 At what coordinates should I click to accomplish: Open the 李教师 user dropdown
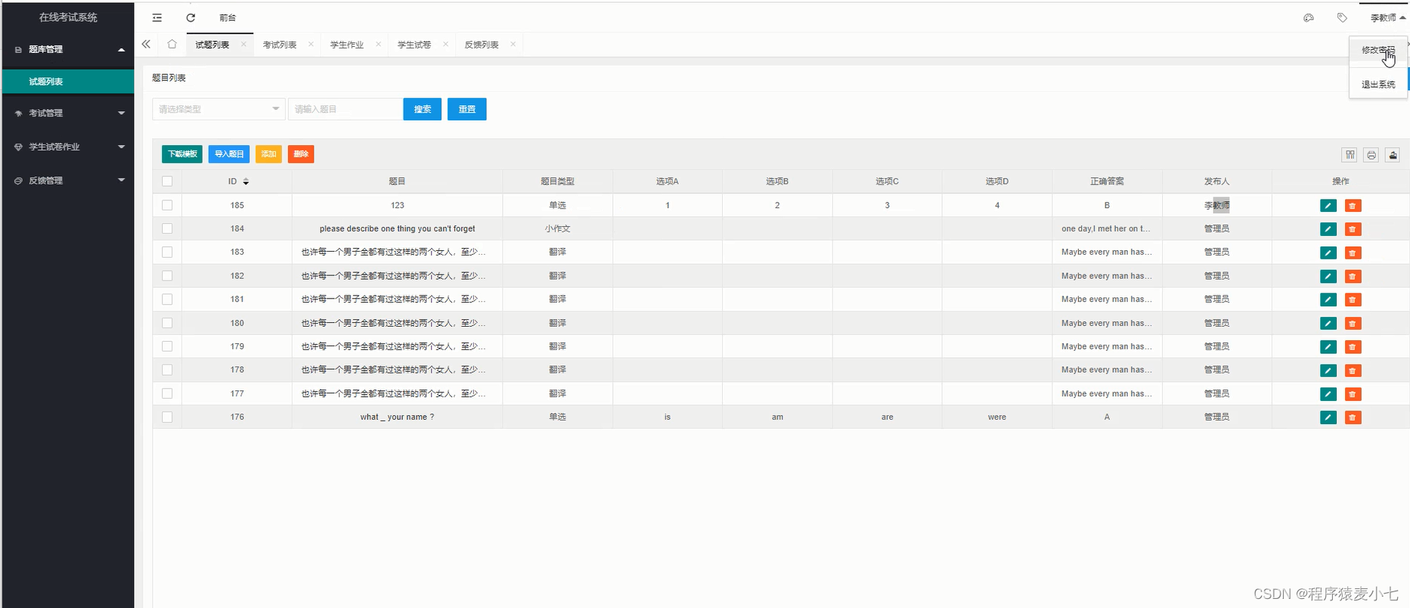pyautogui.click(x=1387, y=17)
